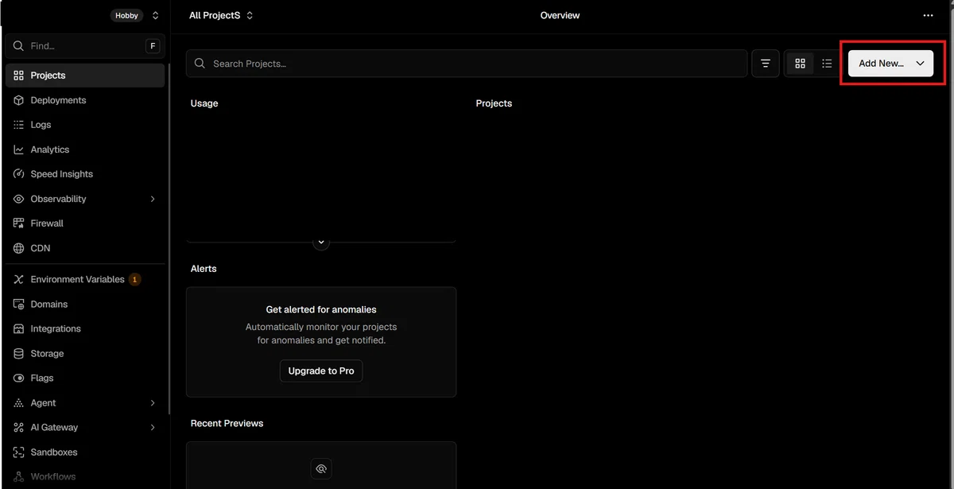Image resolution: width=954 pixels, height=489 pixels.
Task: Click the Flags toggle icon in sidebar
Action: coord(19,378)
